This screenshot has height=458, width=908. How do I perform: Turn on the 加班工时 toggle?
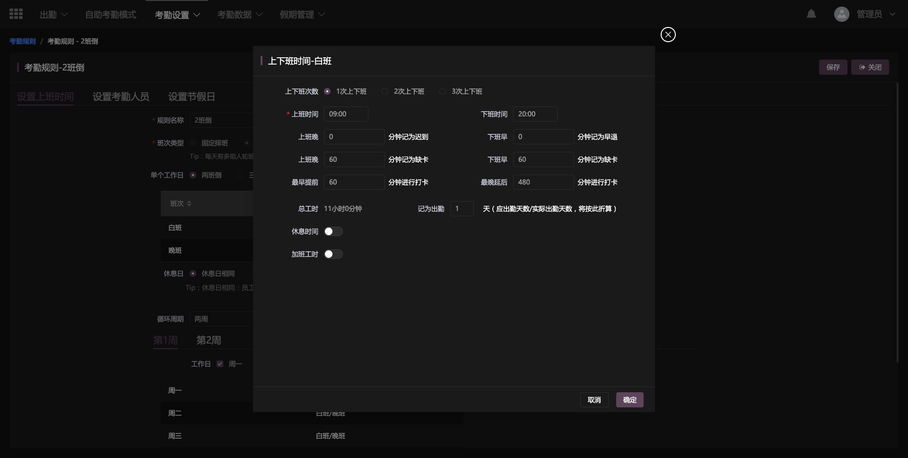click(333, 254)
